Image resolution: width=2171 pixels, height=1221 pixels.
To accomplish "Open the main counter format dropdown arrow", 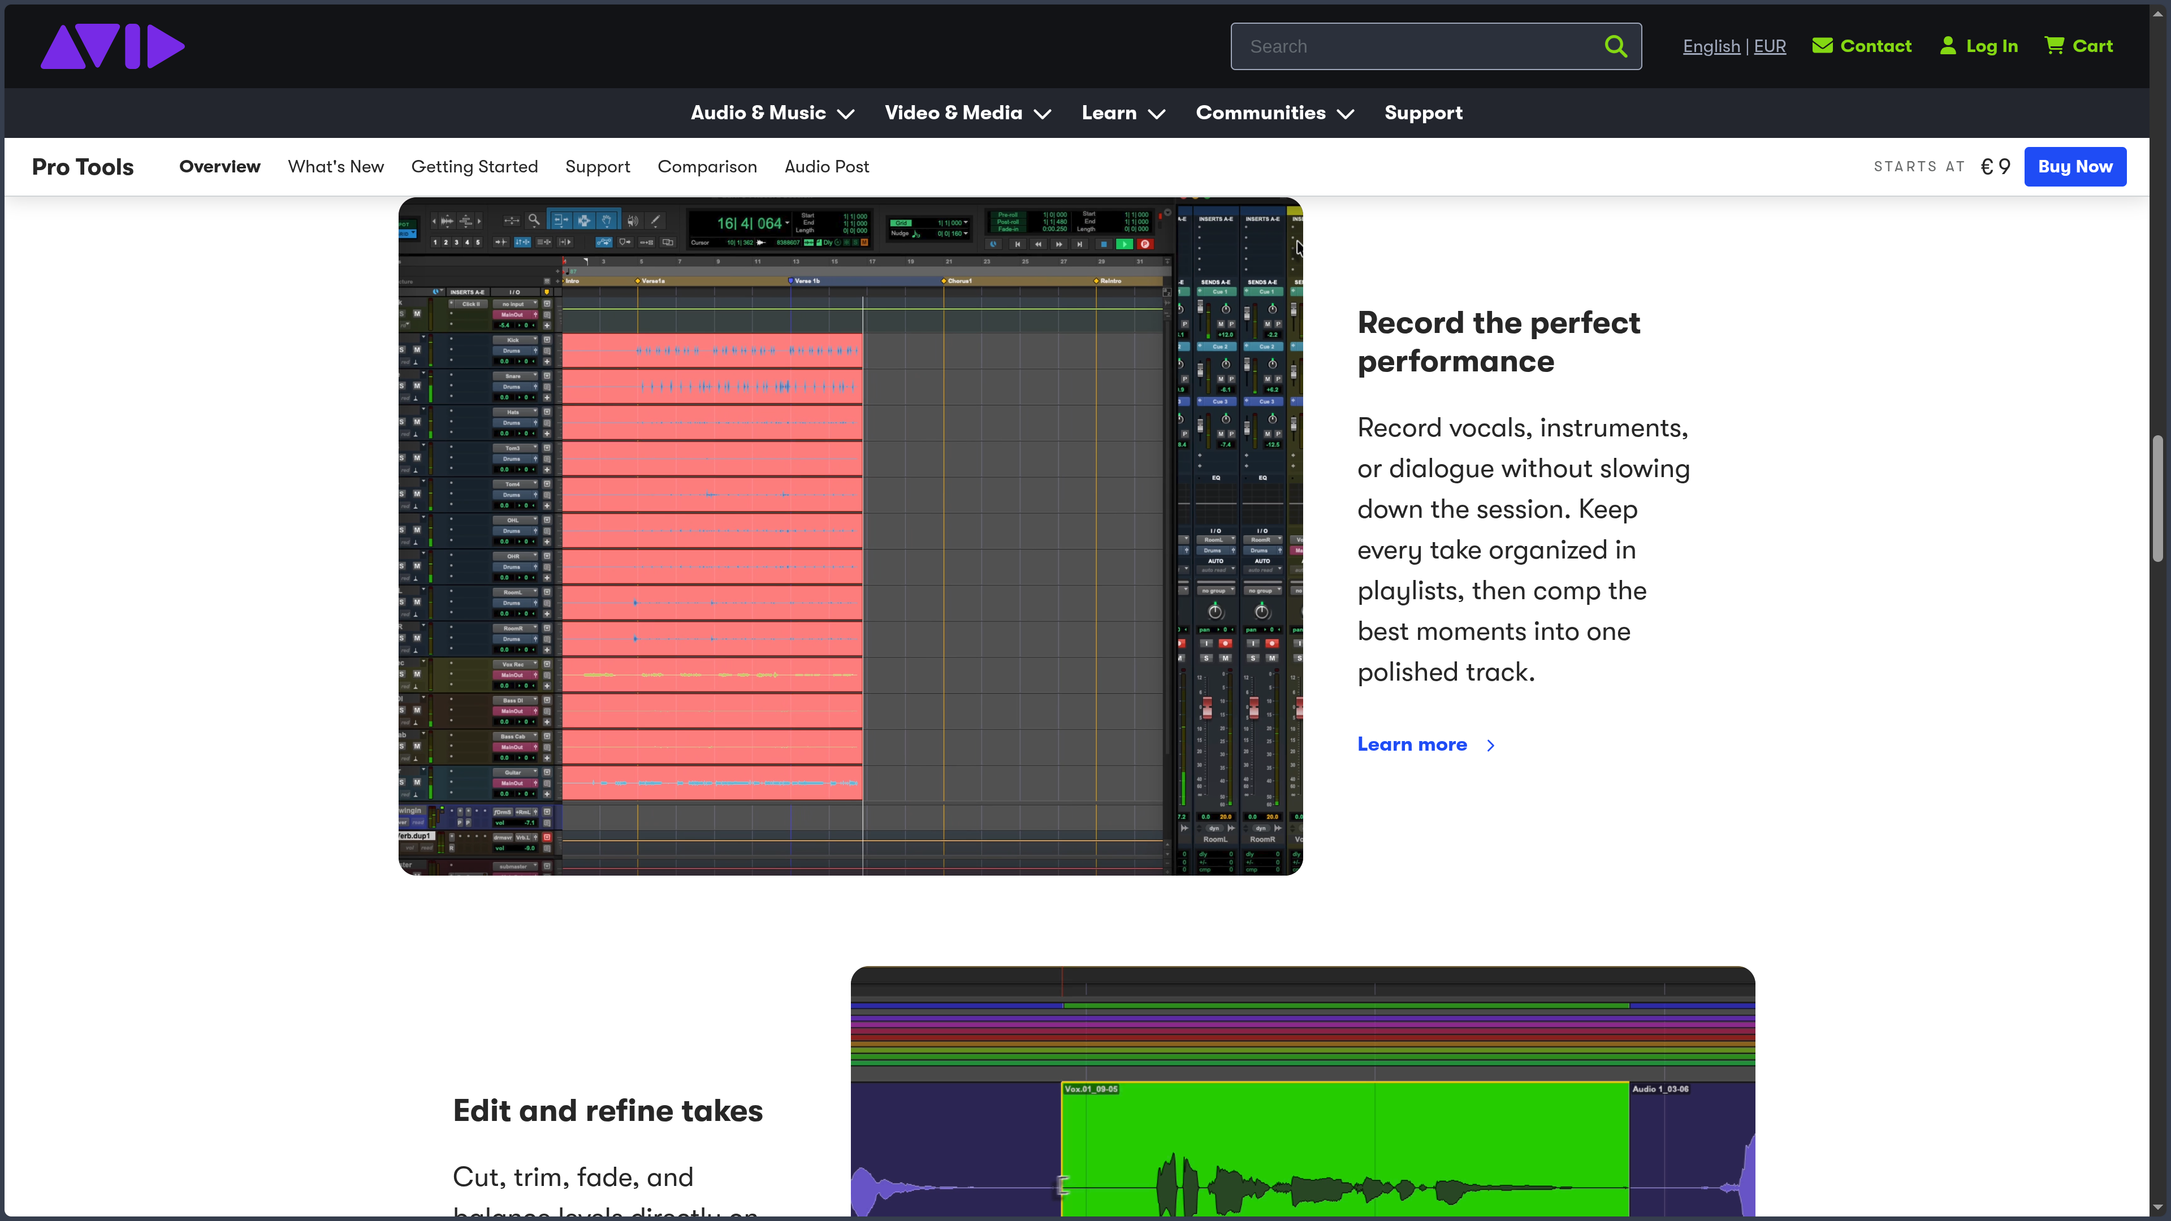I will point(787,223).
